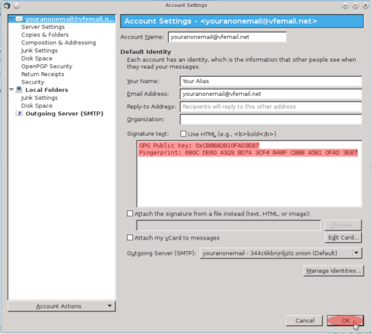Click the app icon in title bar
The height and width of the screenshot is (334, 372).
tap(6, 5)
